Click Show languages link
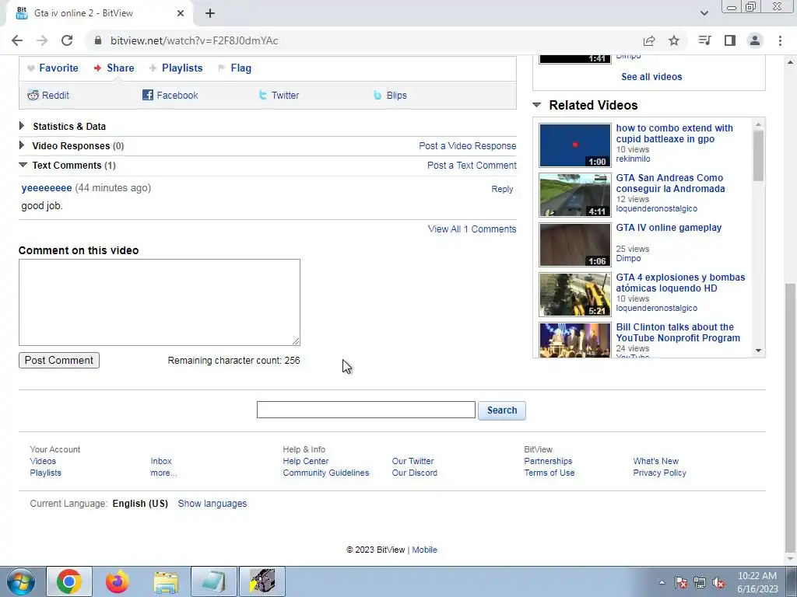Viewport: 797px width, 597px height. pos(212,504)
